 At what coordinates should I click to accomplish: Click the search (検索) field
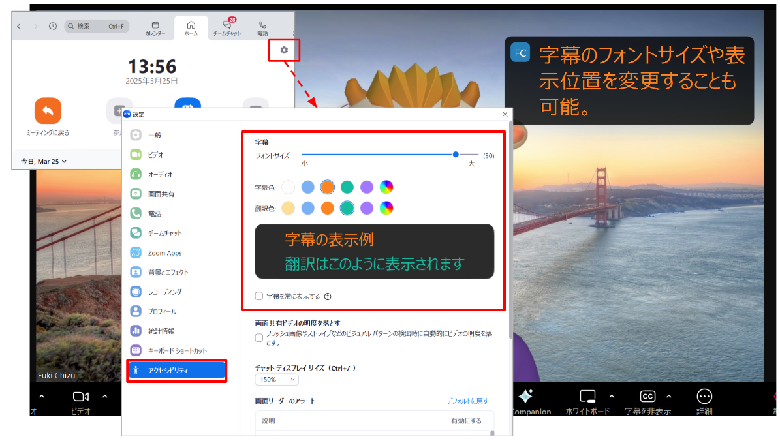(x=97, y=26)
